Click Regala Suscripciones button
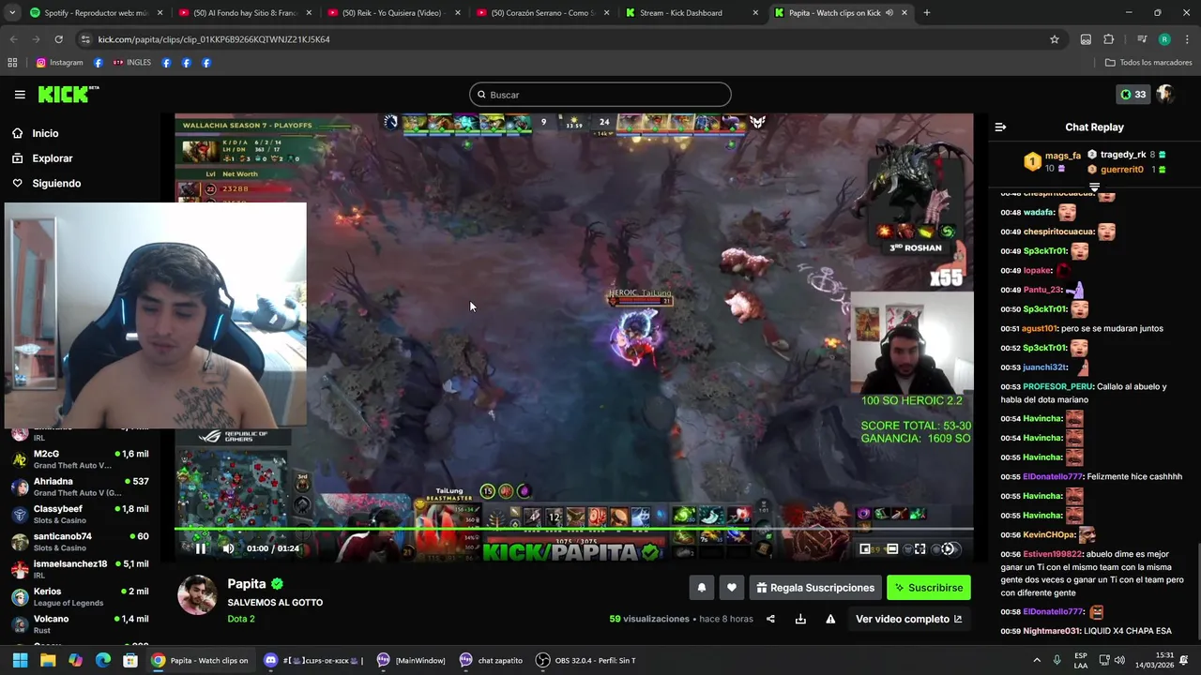This screenshot has height=675, width=1201. pyautogui.click(x=815, y=588)
